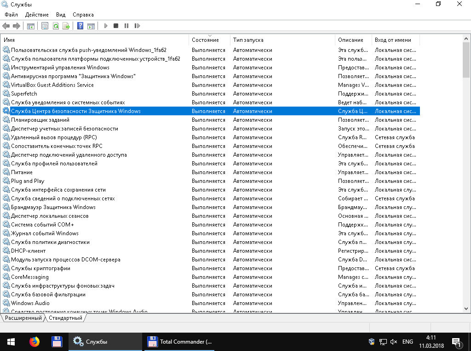The image size is (471, 351).
Task: Open Total Commander taskbar button
Action: [x=179, y=342]
